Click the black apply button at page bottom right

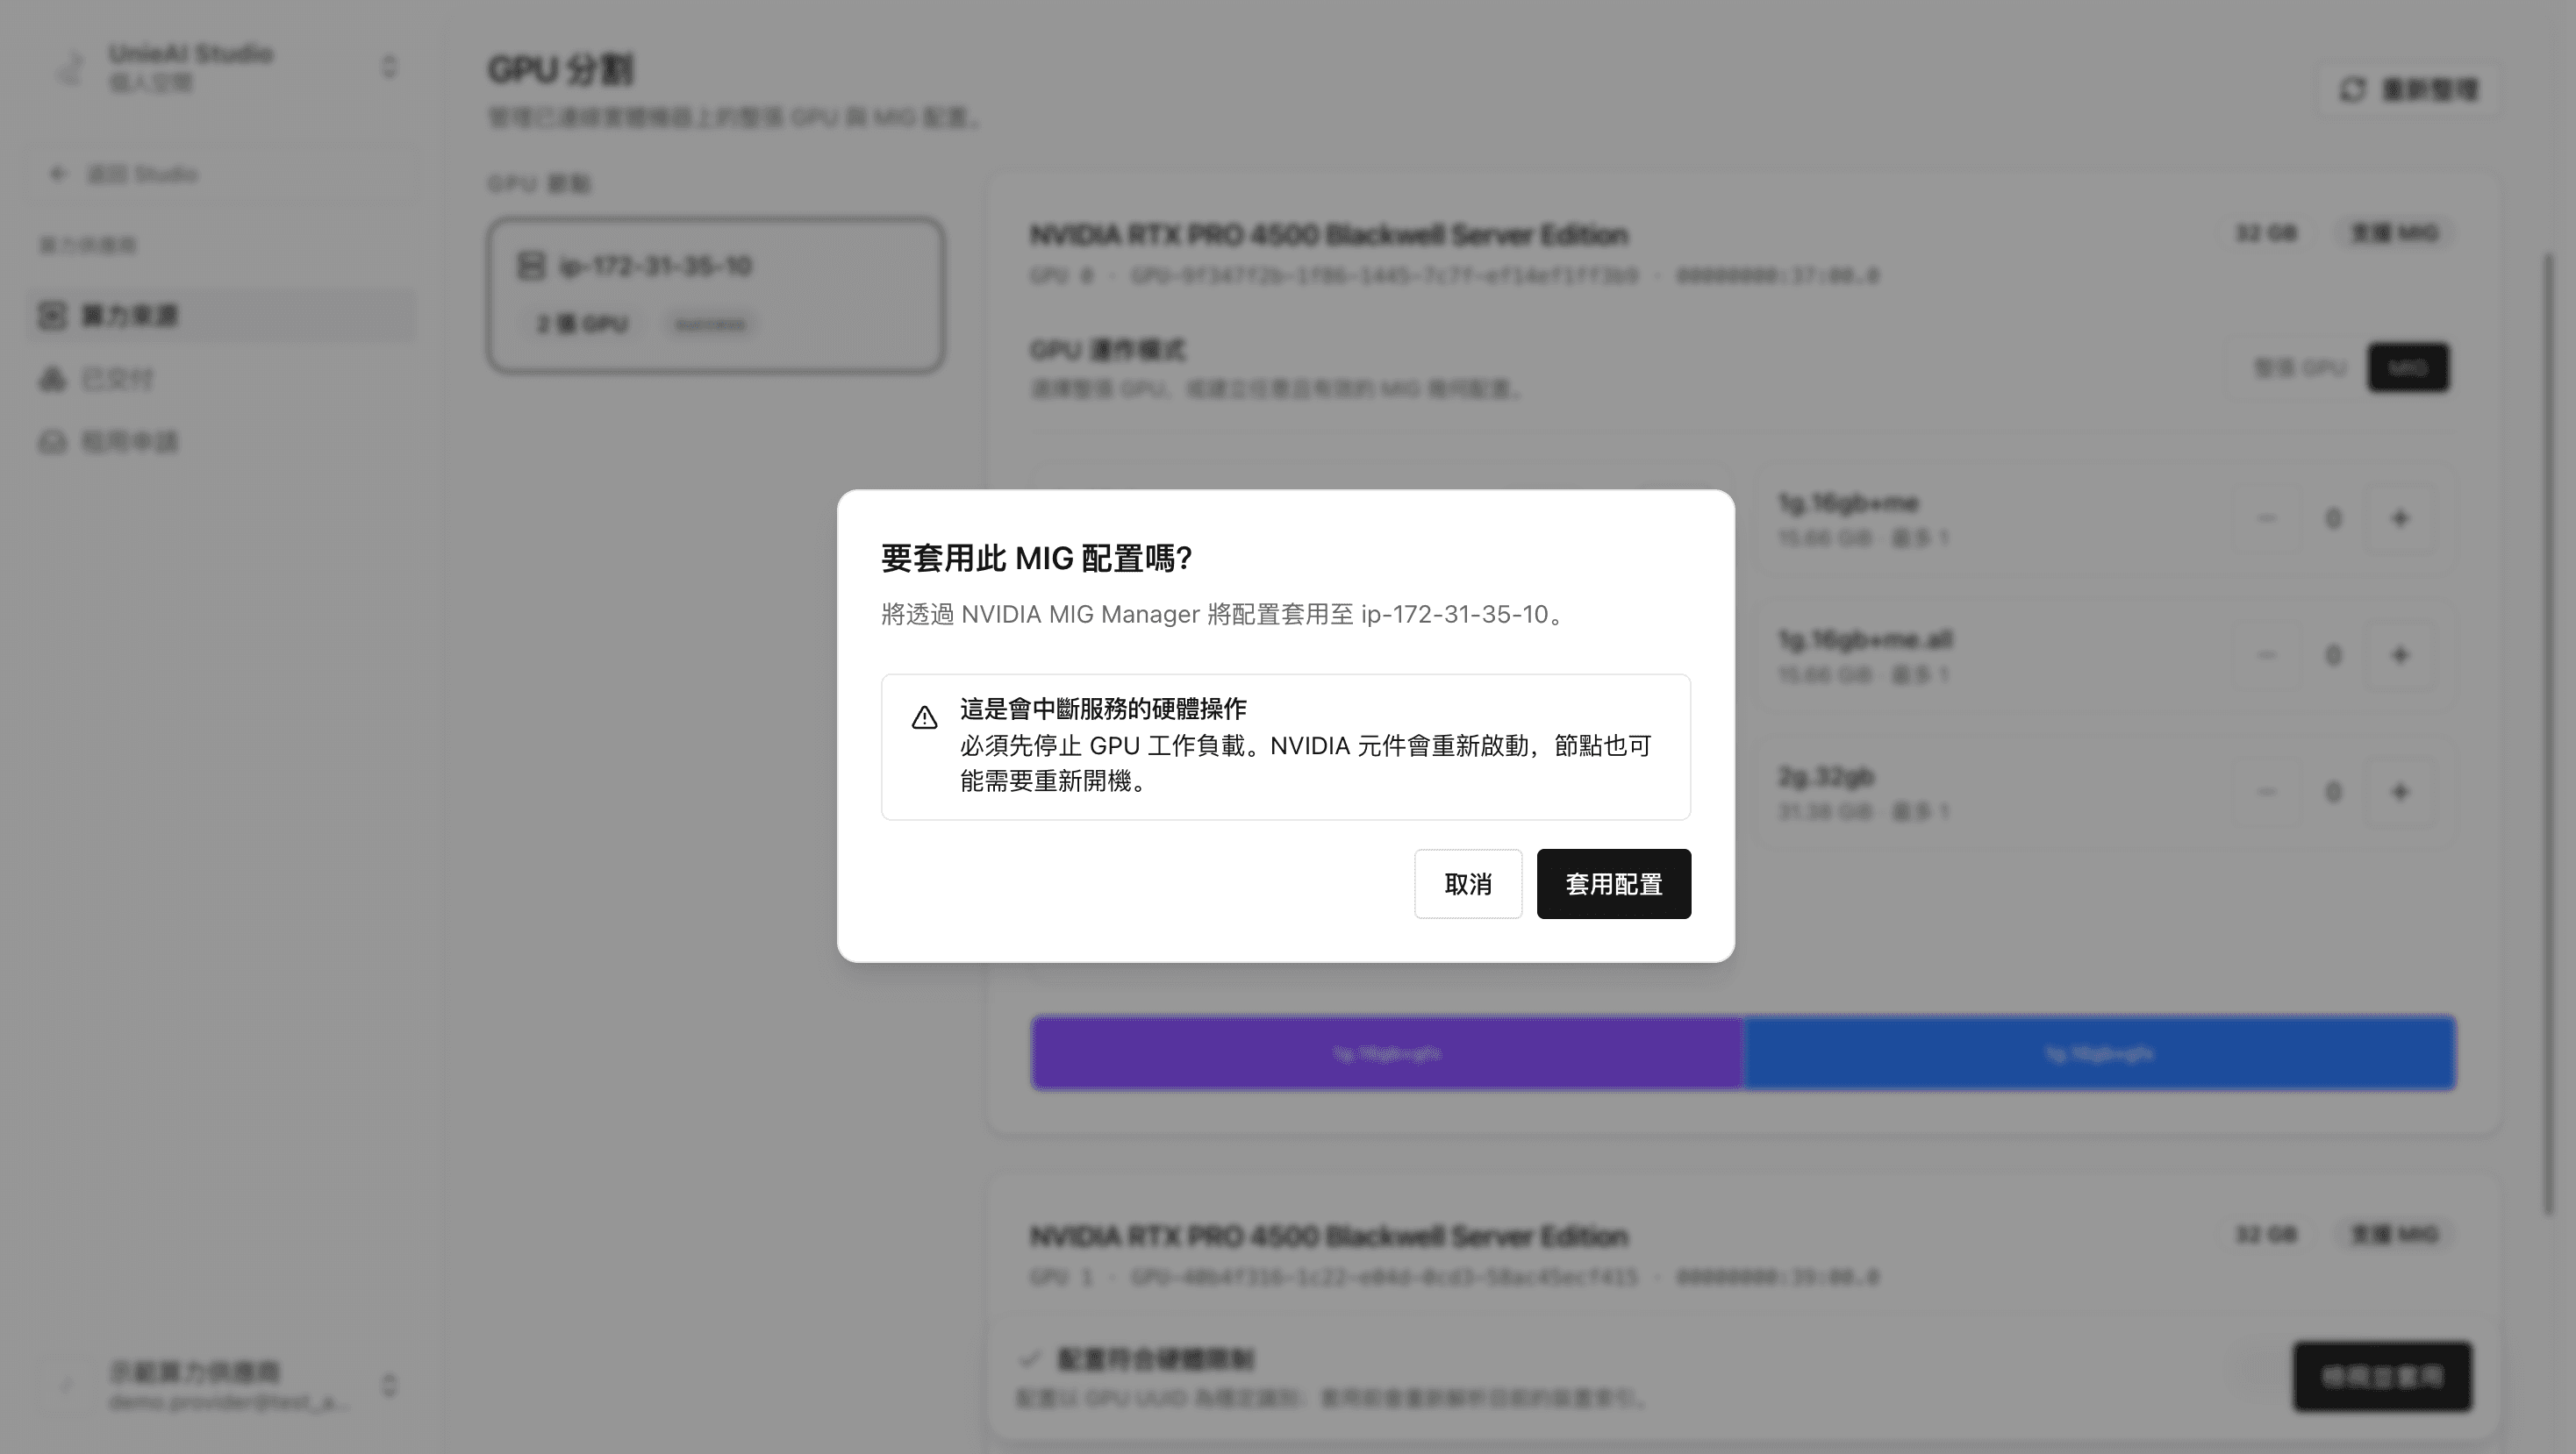pos(2382,1376)
